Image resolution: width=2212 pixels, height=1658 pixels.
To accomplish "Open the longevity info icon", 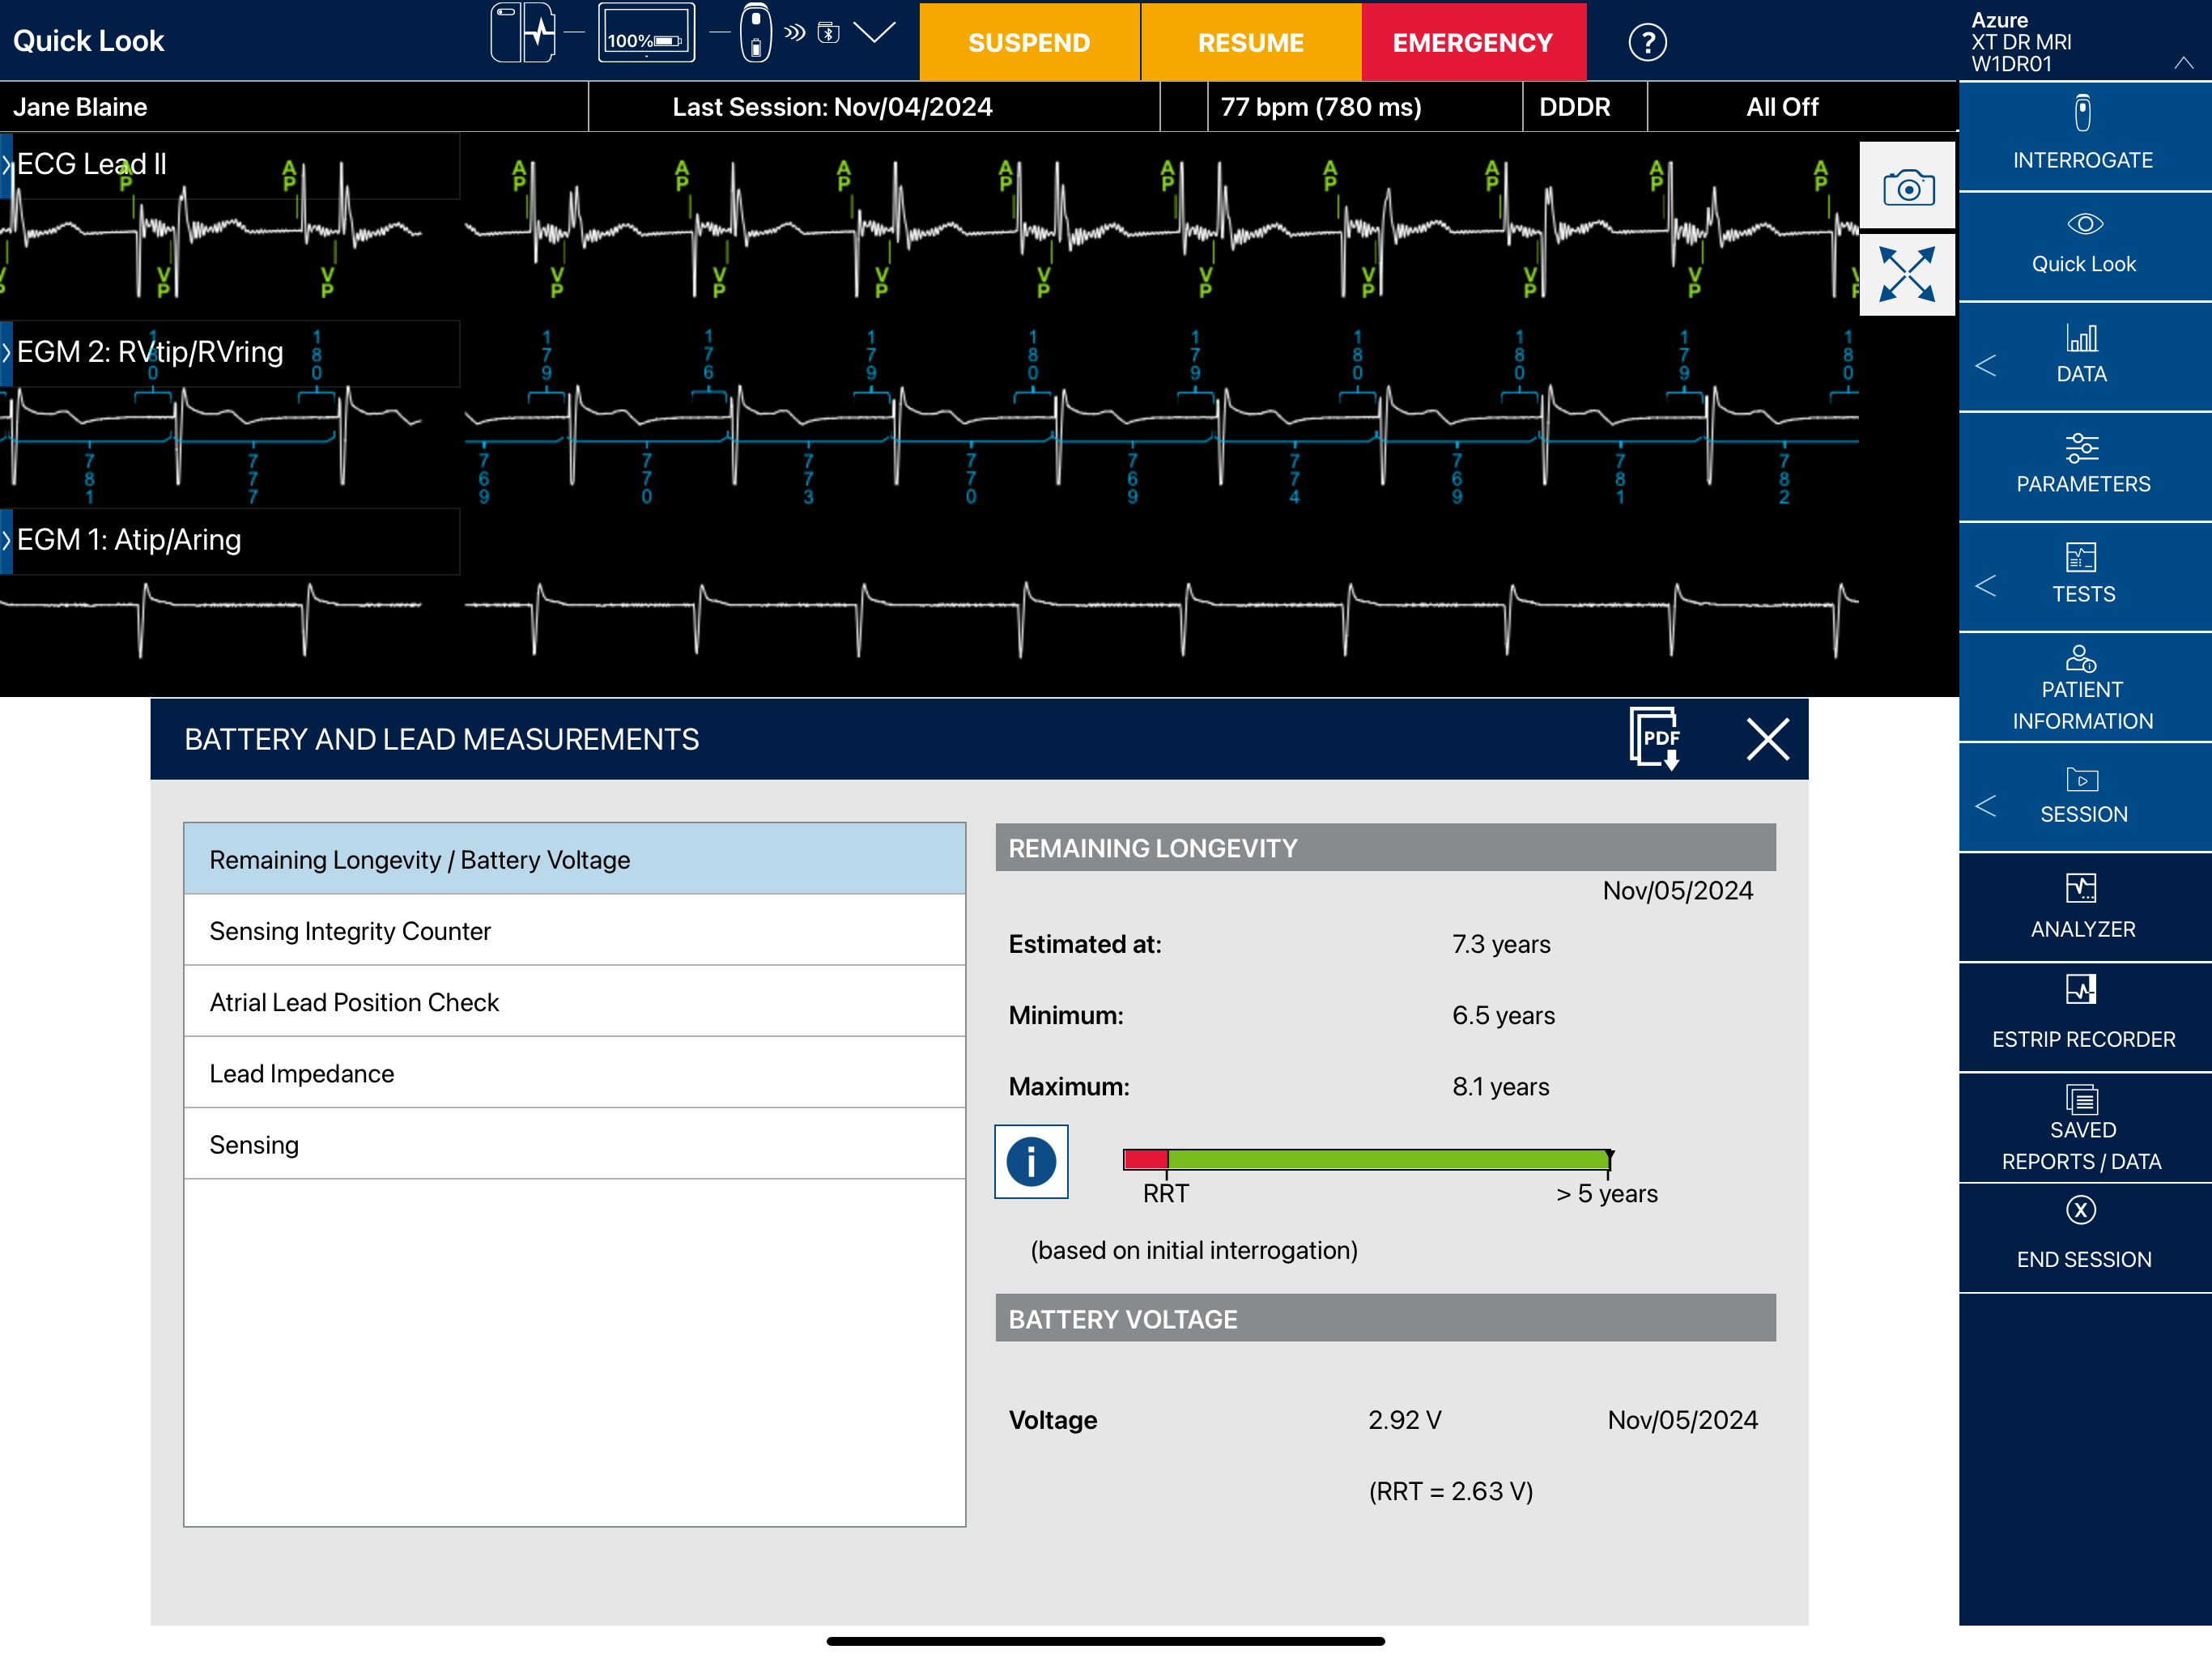I will click(x=1031, y=1161).
